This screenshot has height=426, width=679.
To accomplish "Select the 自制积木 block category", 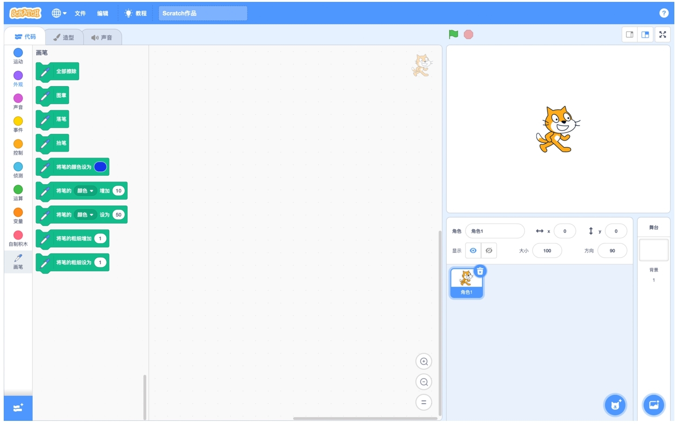I will pyautogui.click(x=18, y=238).
